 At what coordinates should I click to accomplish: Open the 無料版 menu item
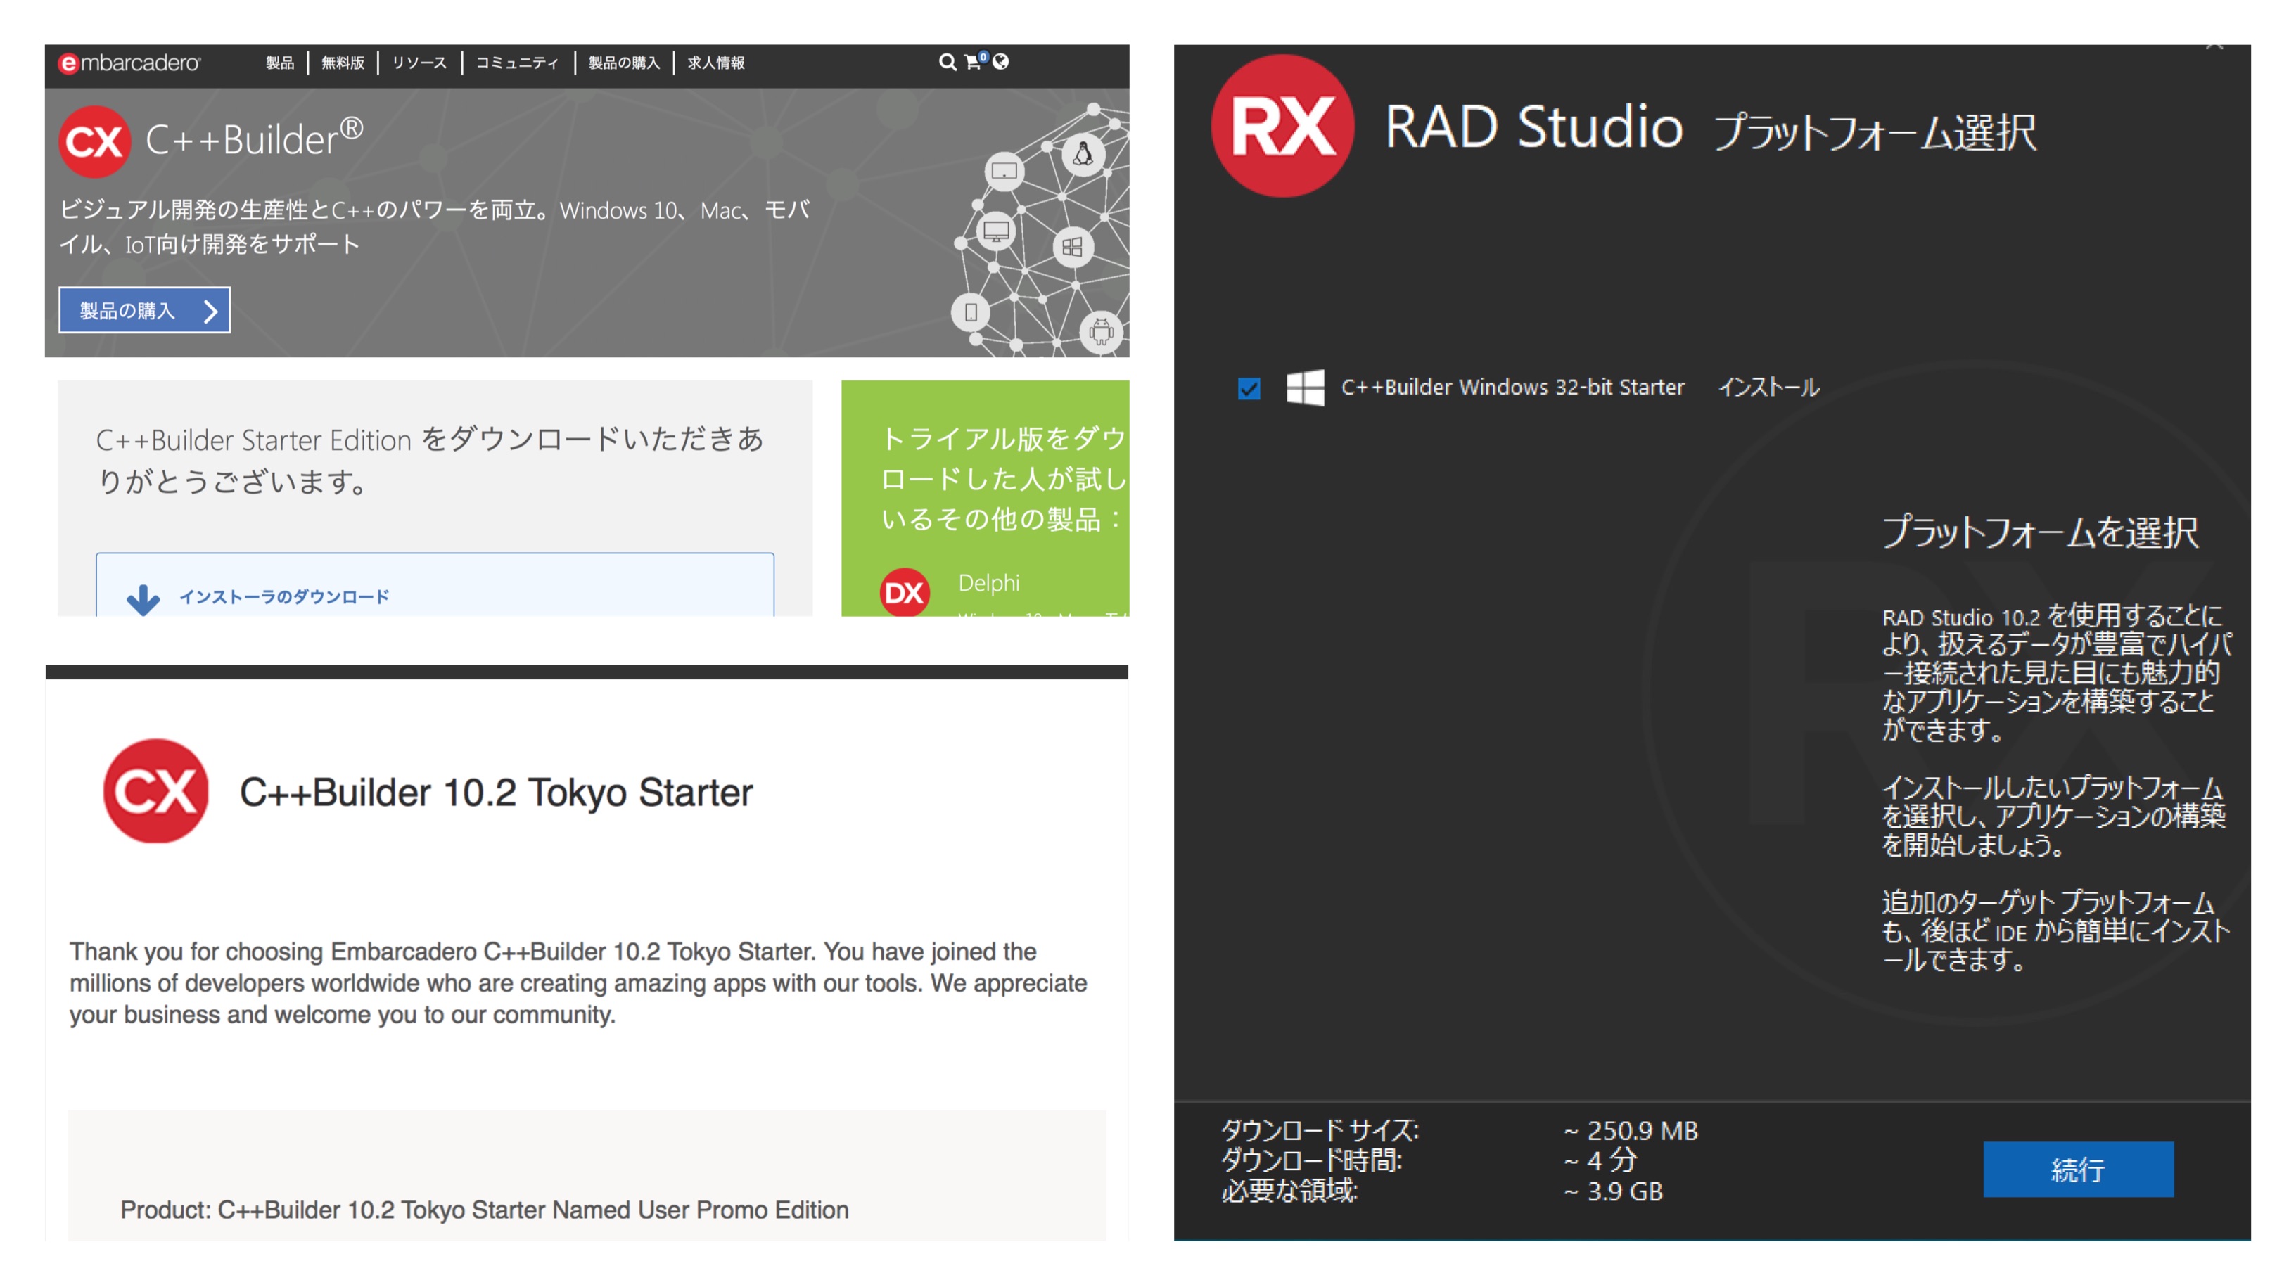(344, 63)
